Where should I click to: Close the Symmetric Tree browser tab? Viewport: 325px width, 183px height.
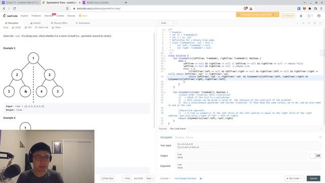80,3
